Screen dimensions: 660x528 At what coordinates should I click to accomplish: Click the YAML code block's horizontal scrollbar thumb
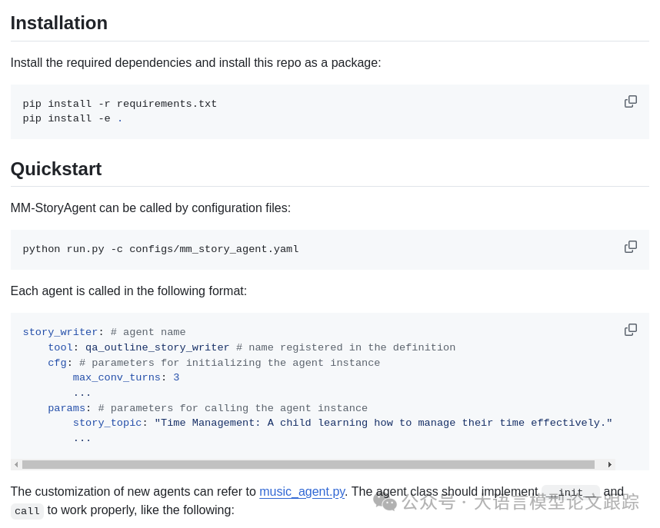(x=308, y=464)
